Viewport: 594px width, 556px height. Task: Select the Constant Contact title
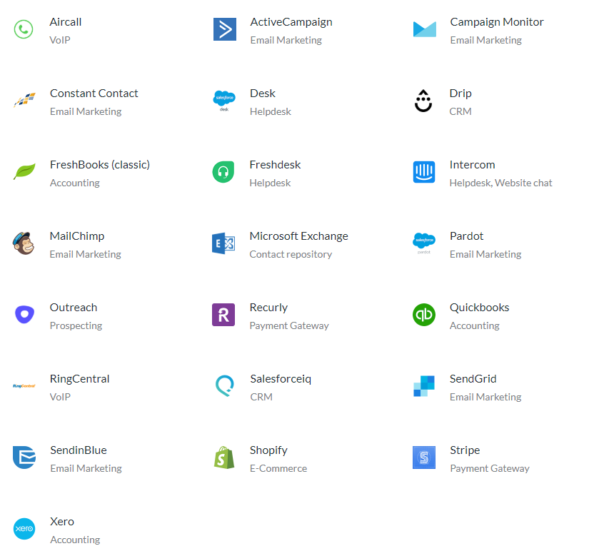click(x=94, y=93)
